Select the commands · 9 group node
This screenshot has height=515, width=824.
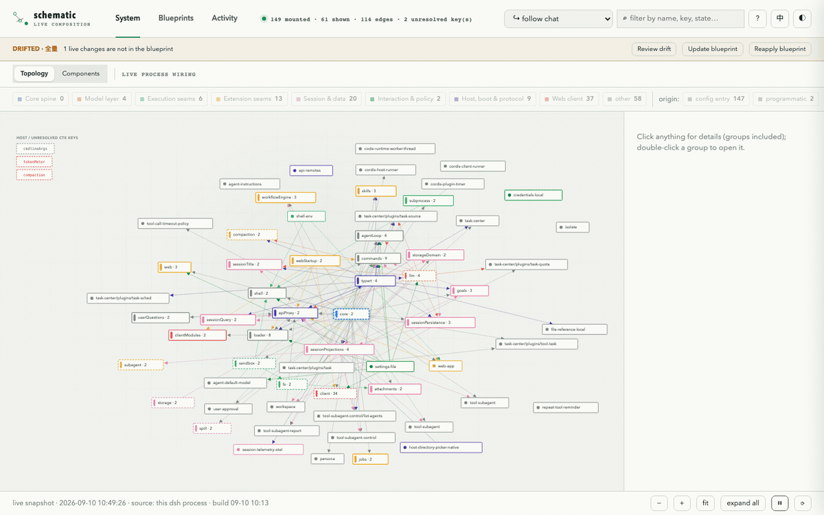(378, 258)
